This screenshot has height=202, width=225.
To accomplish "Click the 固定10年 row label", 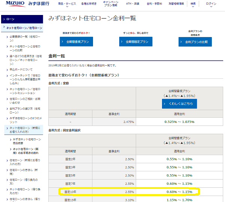I will (70, 192).
